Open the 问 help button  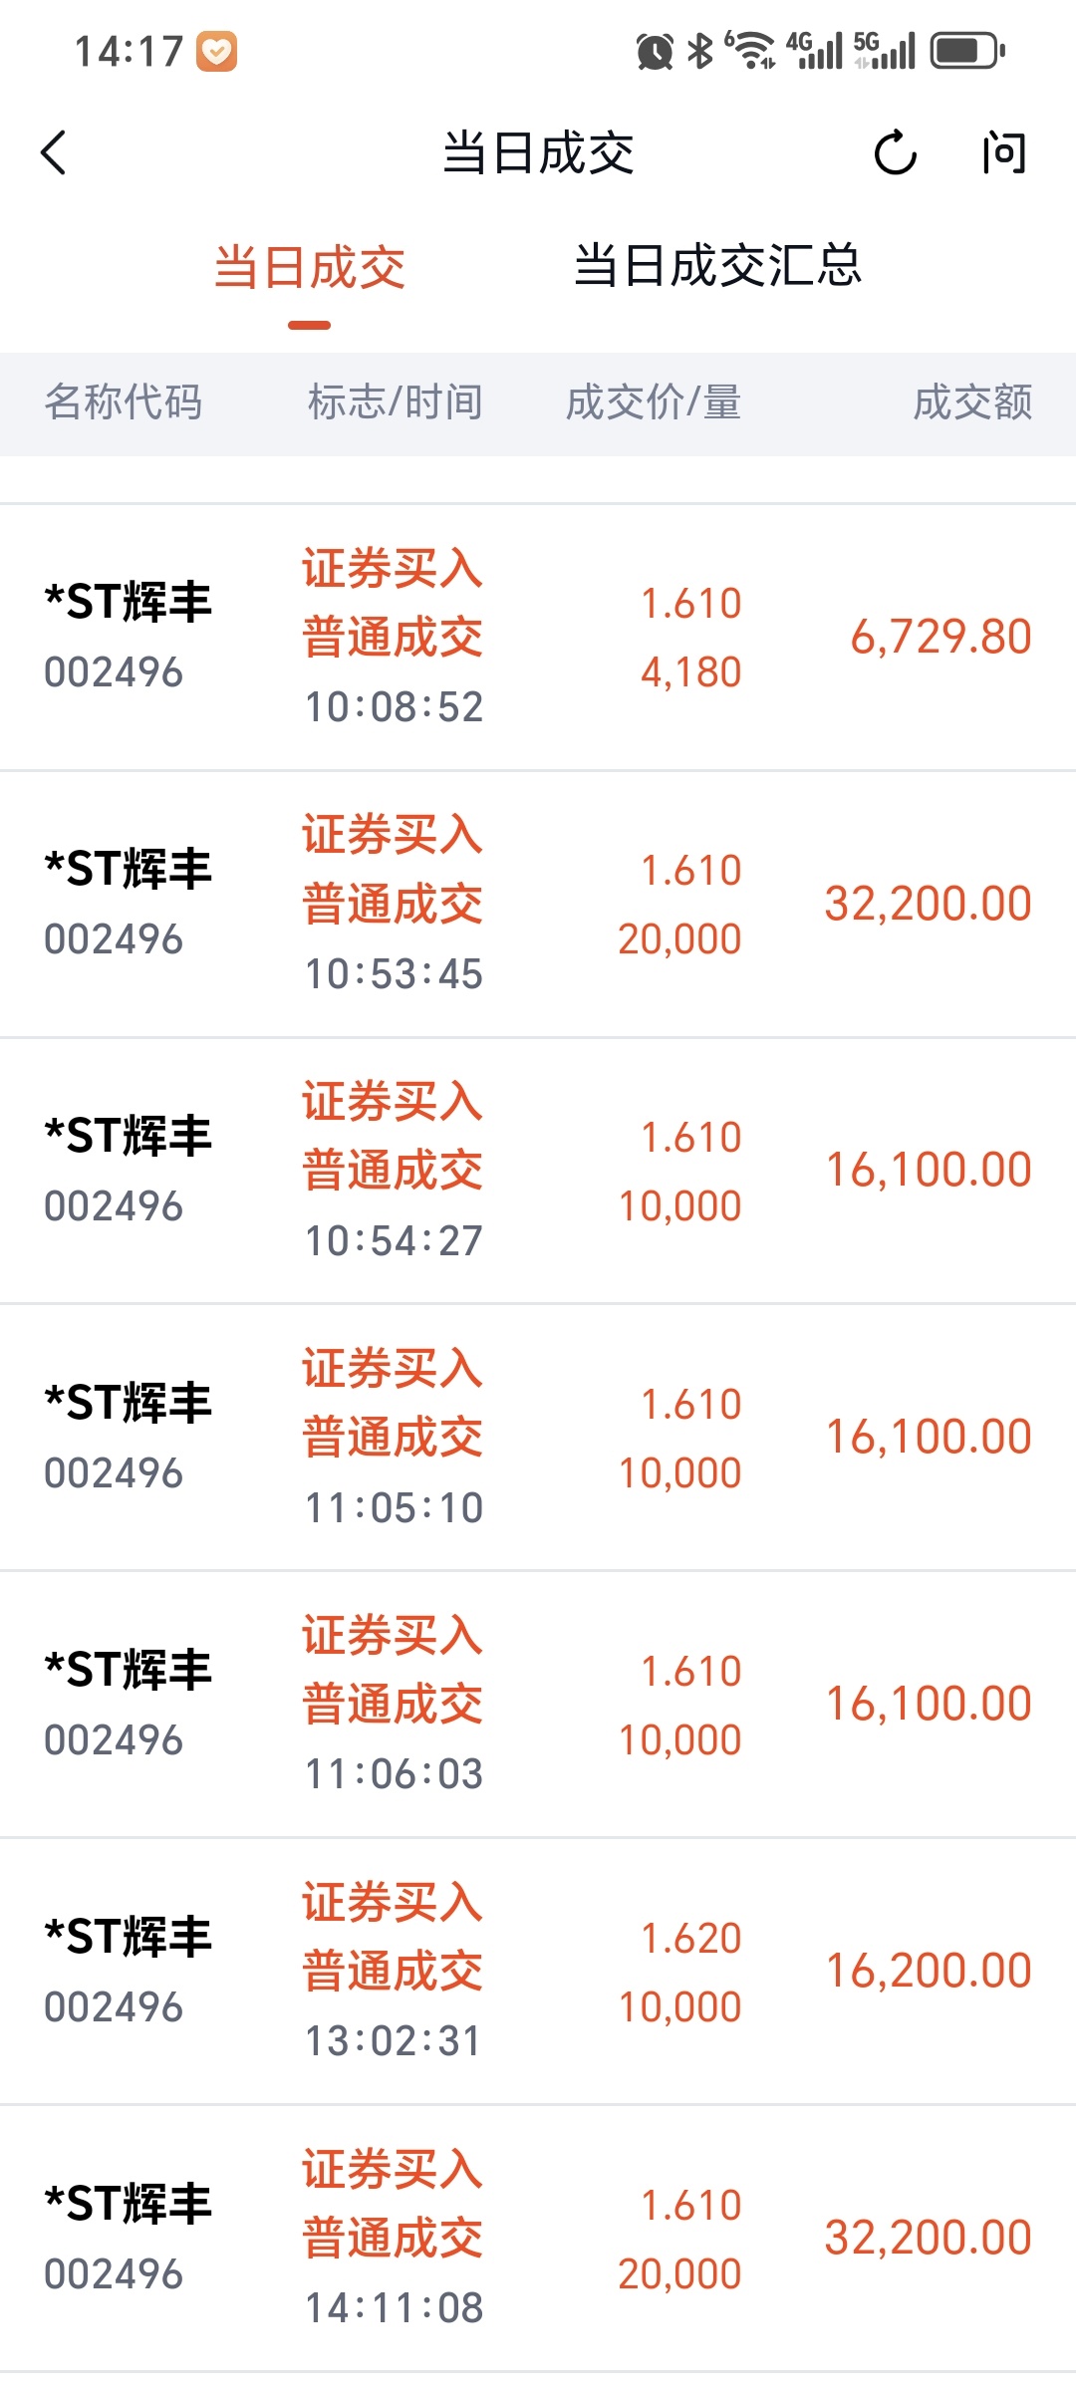click(x=1002, y=153)
